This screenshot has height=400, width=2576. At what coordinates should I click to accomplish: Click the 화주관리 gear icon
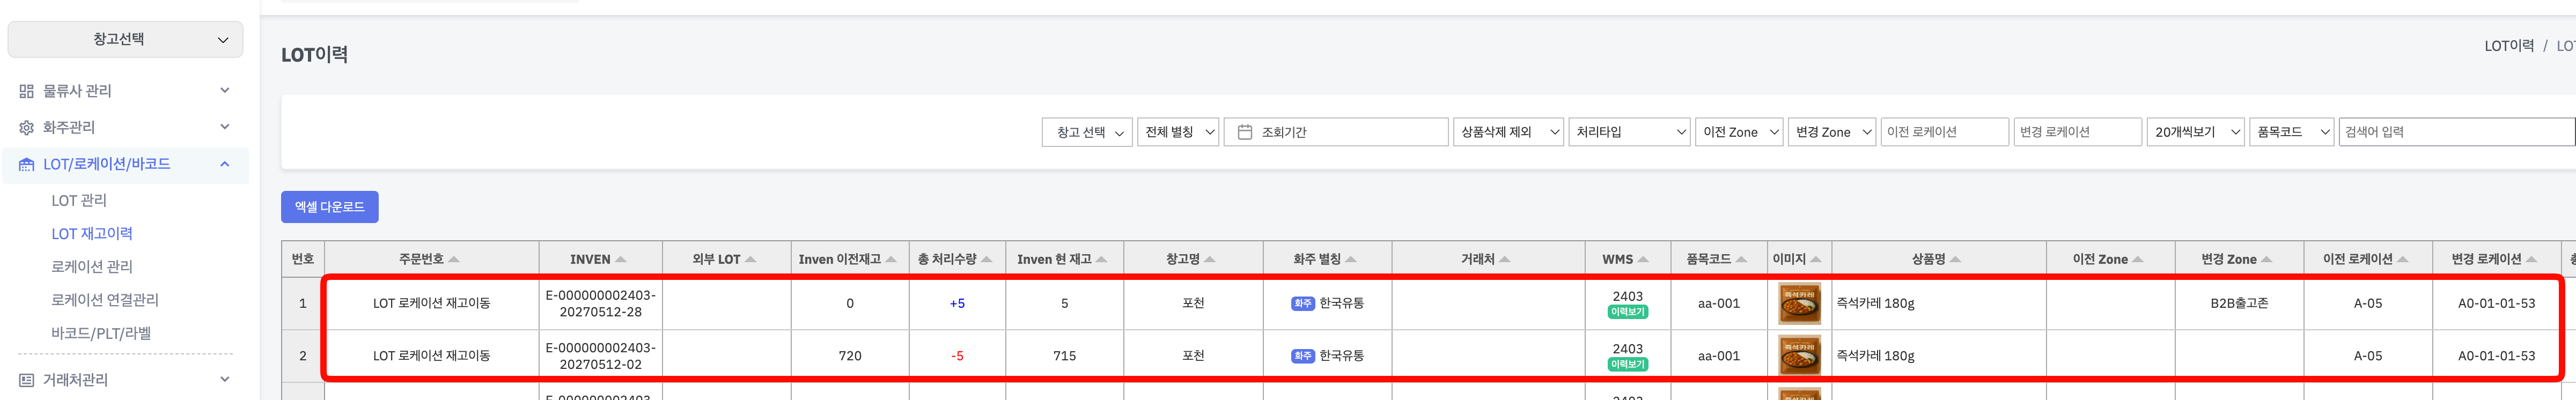(26, 128)
